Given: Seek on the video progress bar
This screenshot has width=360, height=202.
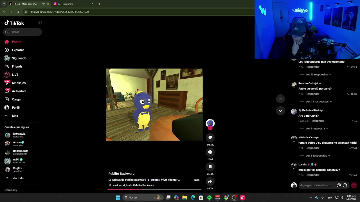Looking at the screenshot, I should 154,189.
